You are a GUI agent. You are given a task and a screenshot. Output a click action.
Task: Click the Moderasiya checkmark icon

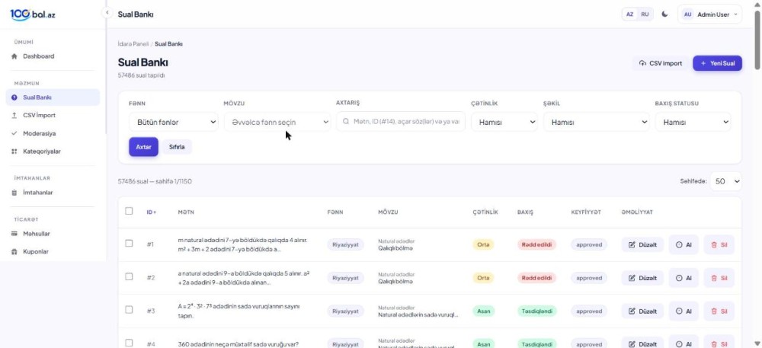tap(14, 133)
